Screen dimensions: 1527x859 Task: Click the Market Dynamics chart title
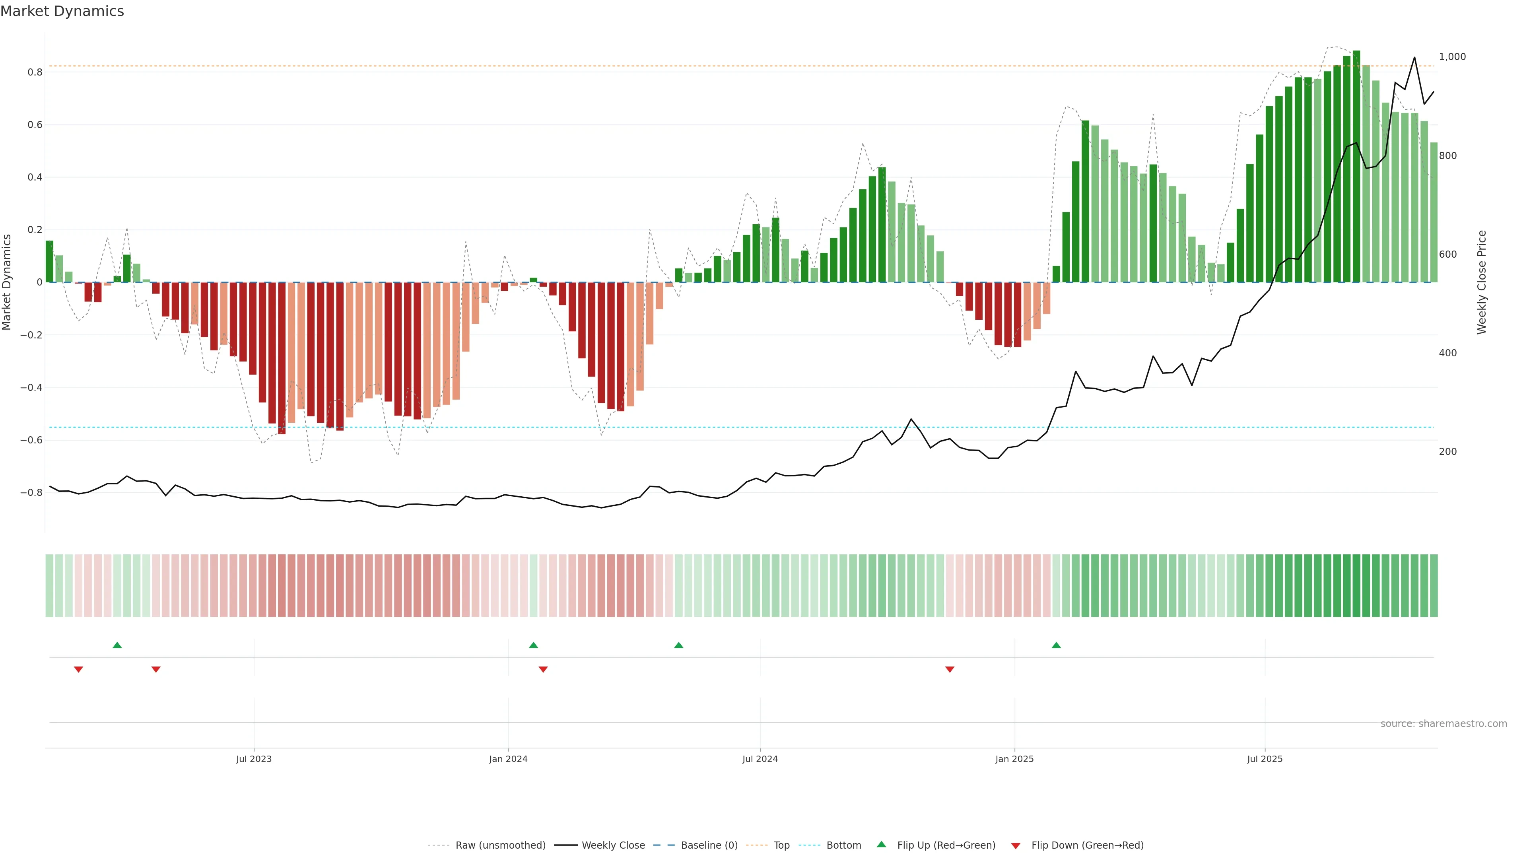tap(62, 11)
